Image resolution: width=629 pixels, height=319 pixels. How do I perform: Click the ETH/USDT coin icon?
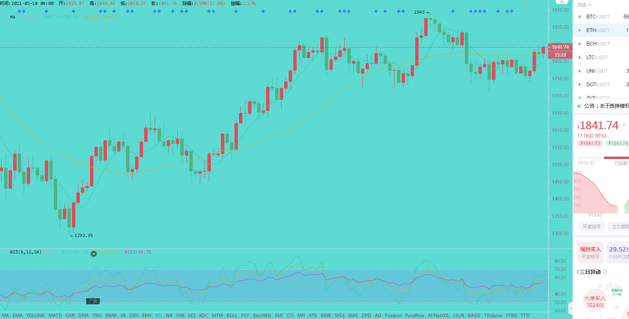point(580,30)
